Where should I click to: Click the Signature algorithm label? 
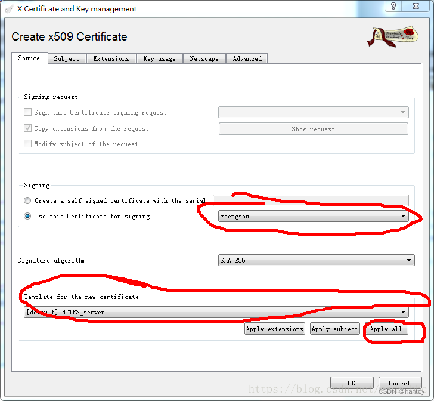click(x=51, y=261)
